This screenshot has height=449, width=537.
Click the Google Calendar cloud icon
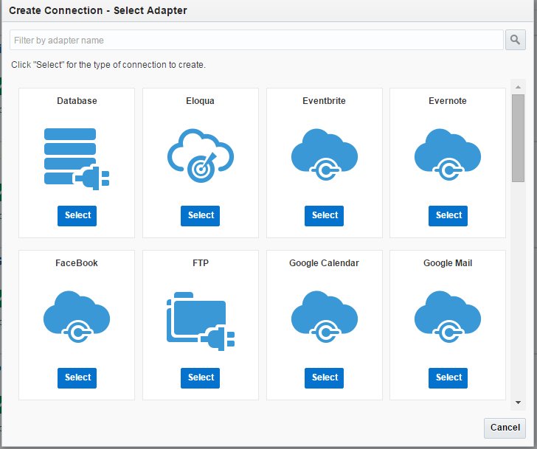click(325, 317)
